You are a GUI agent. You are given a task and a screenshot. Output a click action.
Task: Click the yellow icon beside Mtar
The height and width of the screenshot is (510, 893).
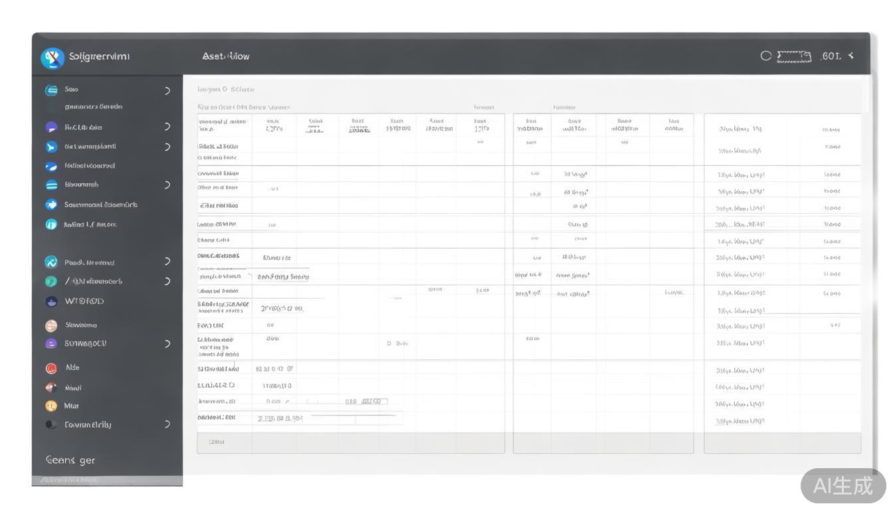point(51,406)
